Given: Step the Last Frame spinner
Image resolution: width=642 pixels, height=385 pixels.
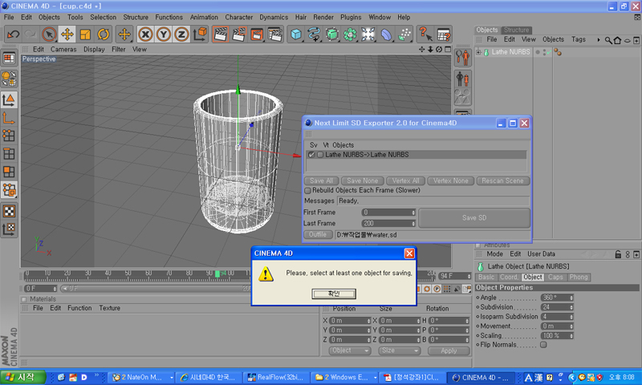Looking at the screenshot, I should point(413,224).
